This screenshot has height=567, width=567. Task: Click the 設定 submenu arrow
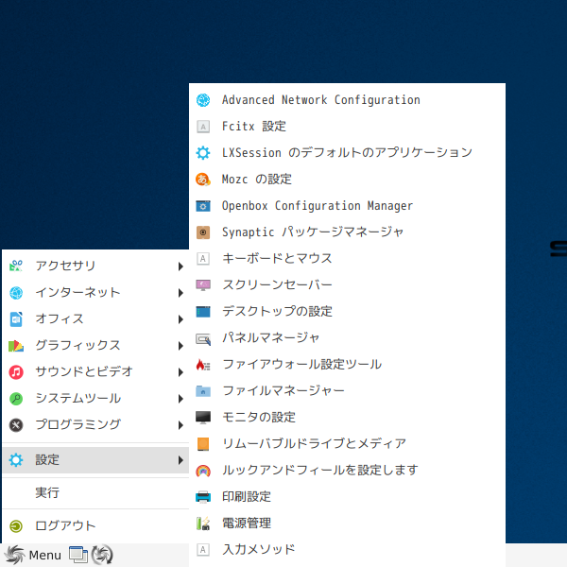pos(180,460)
